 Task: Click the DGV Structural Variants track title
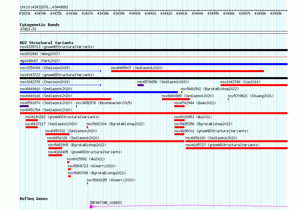47,43
